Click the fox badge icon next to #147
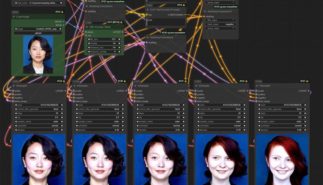 [307, 81]
